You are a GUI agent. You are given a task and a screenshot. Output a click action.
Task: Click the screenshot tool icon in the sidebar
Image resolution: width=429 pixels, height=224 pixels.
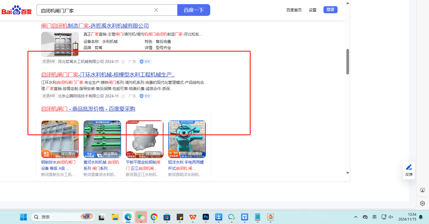pos(423,190)
